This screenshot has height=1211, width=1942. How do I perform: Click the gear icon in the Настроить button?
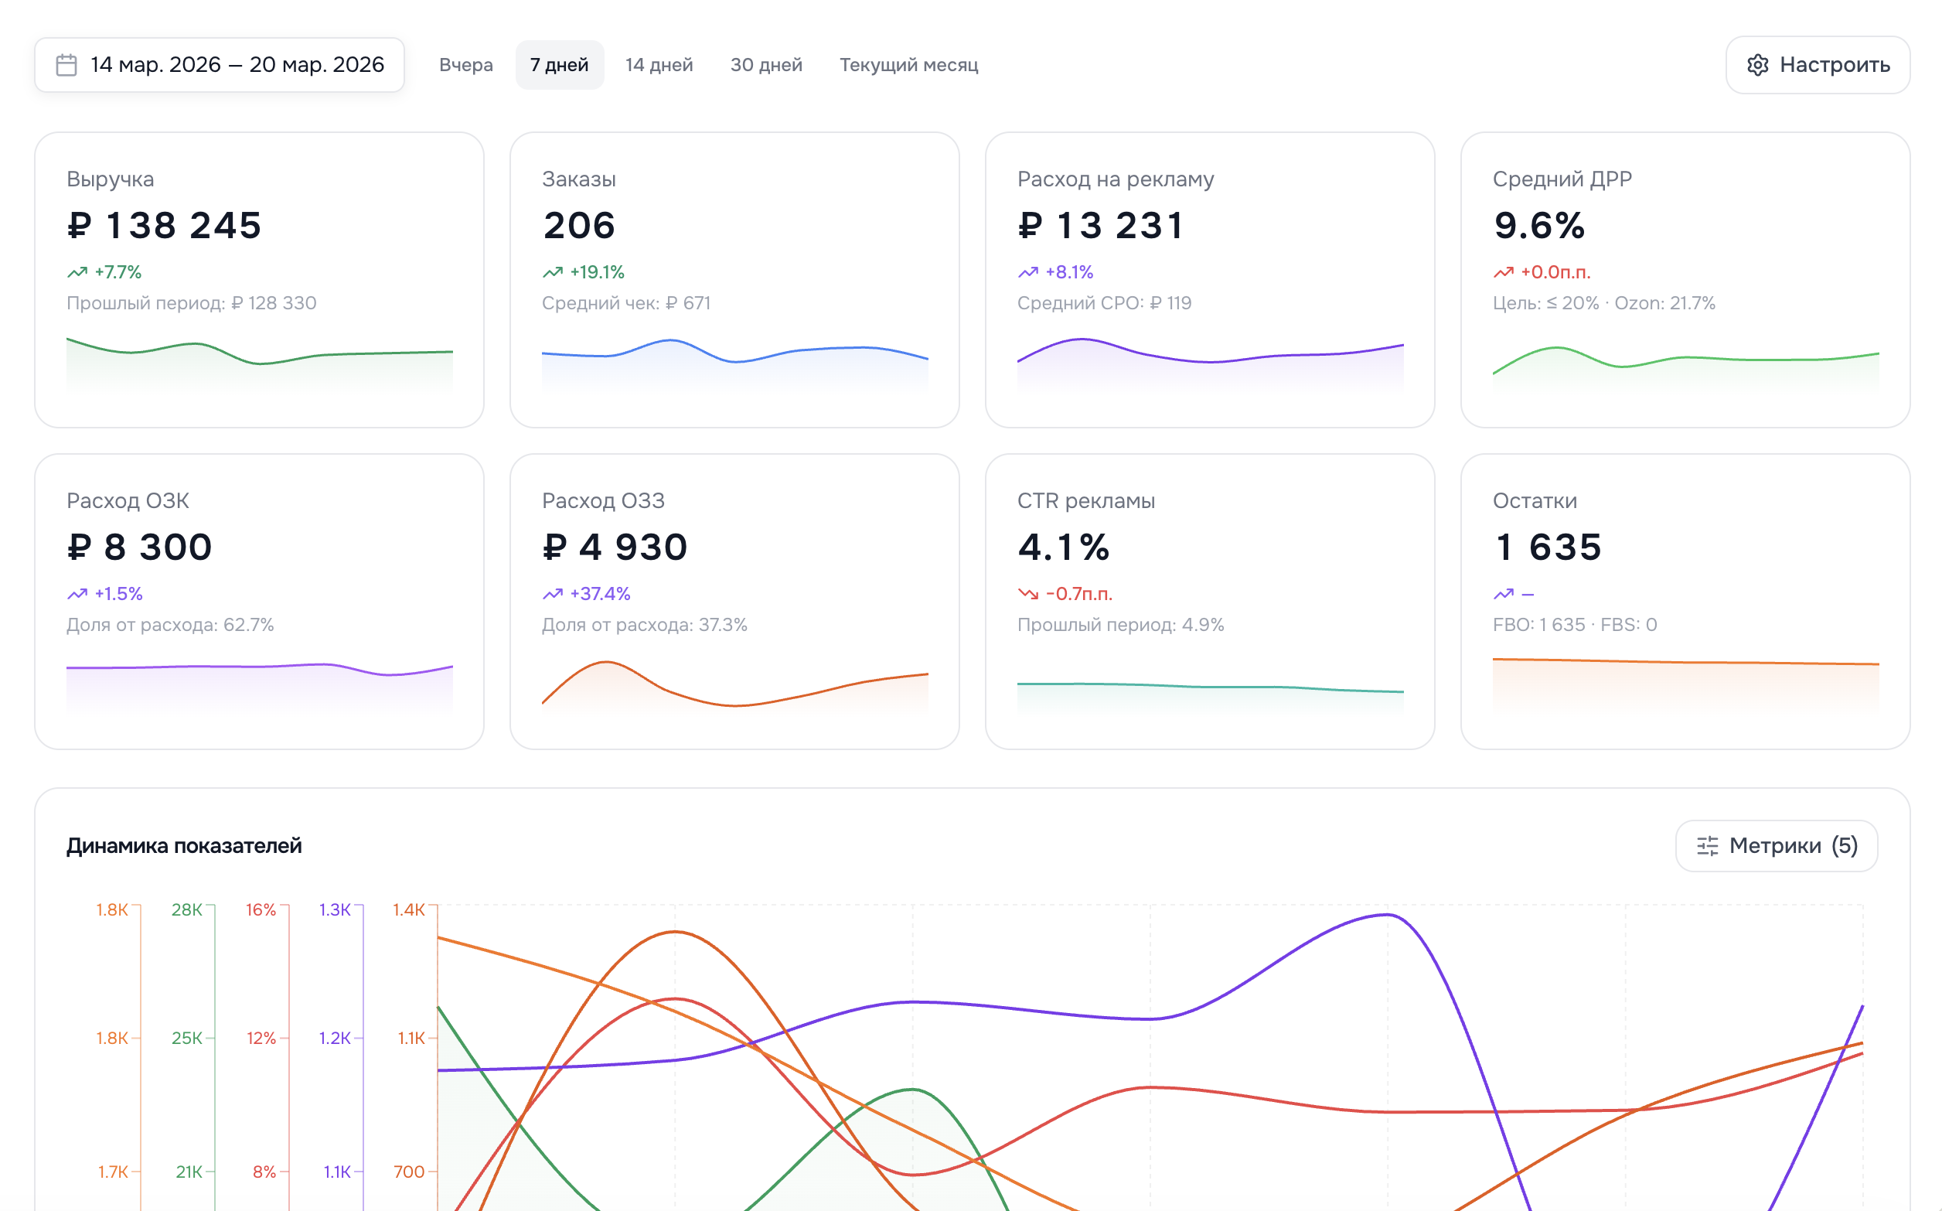click(x=1757, y=65)
